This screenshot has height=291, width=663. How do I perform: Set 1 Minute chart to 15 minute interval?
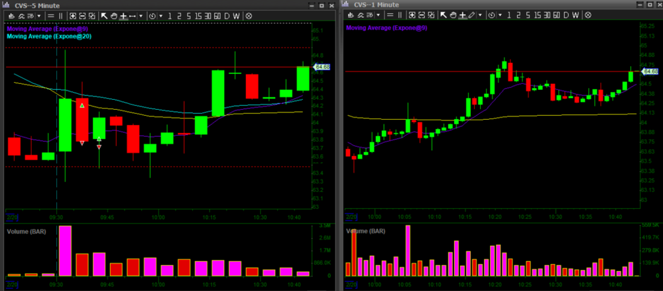pos(536,15)
